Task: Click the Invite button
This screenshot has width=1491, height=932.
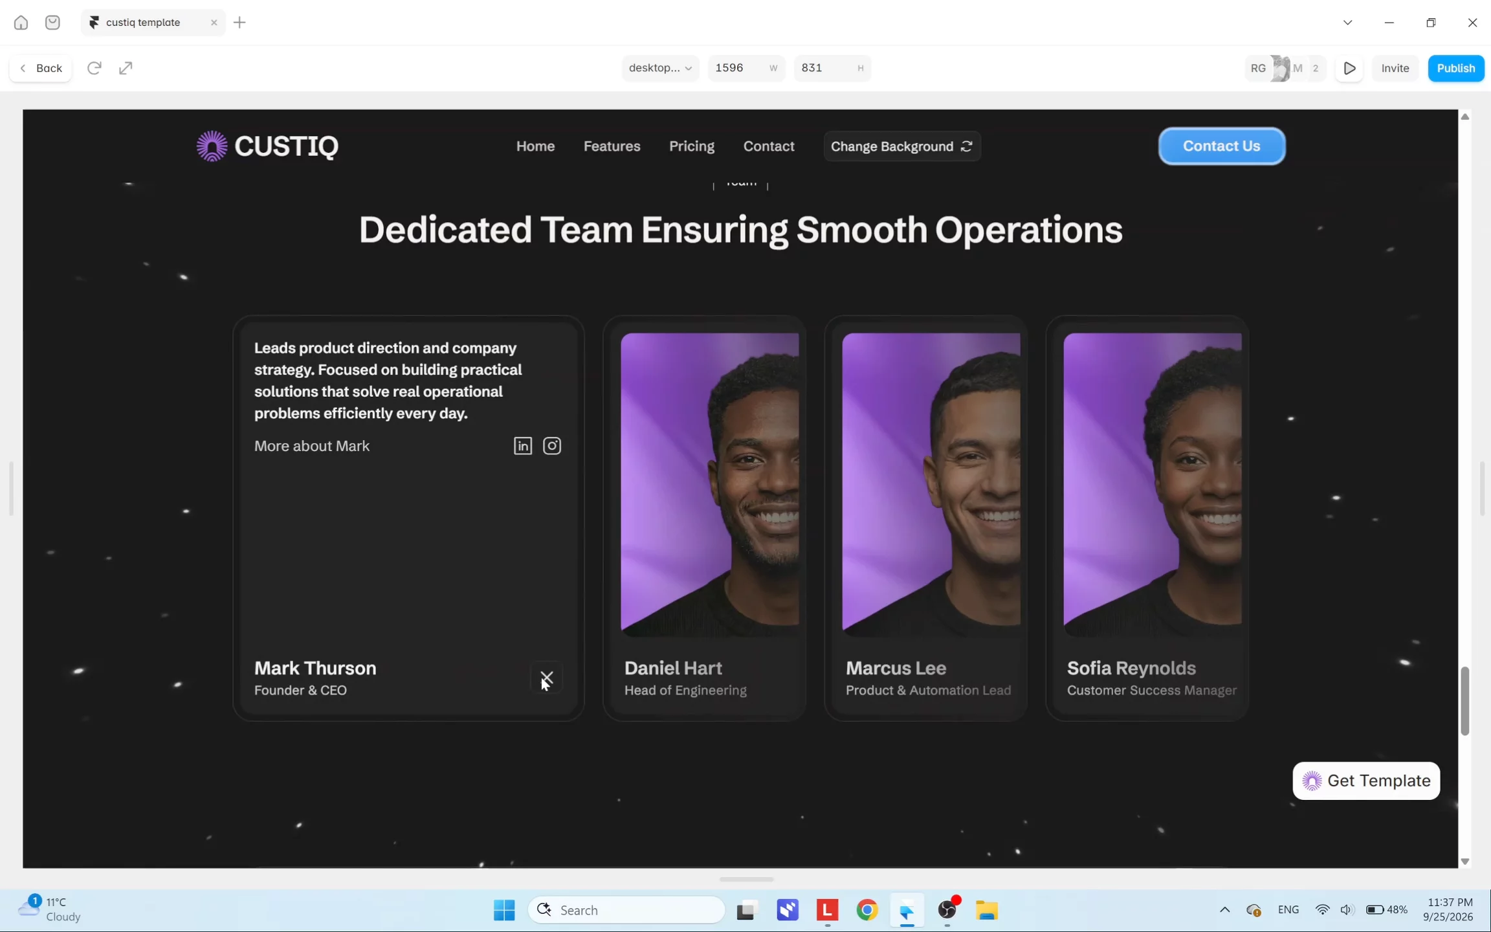Action: [x=1395, y=68]
